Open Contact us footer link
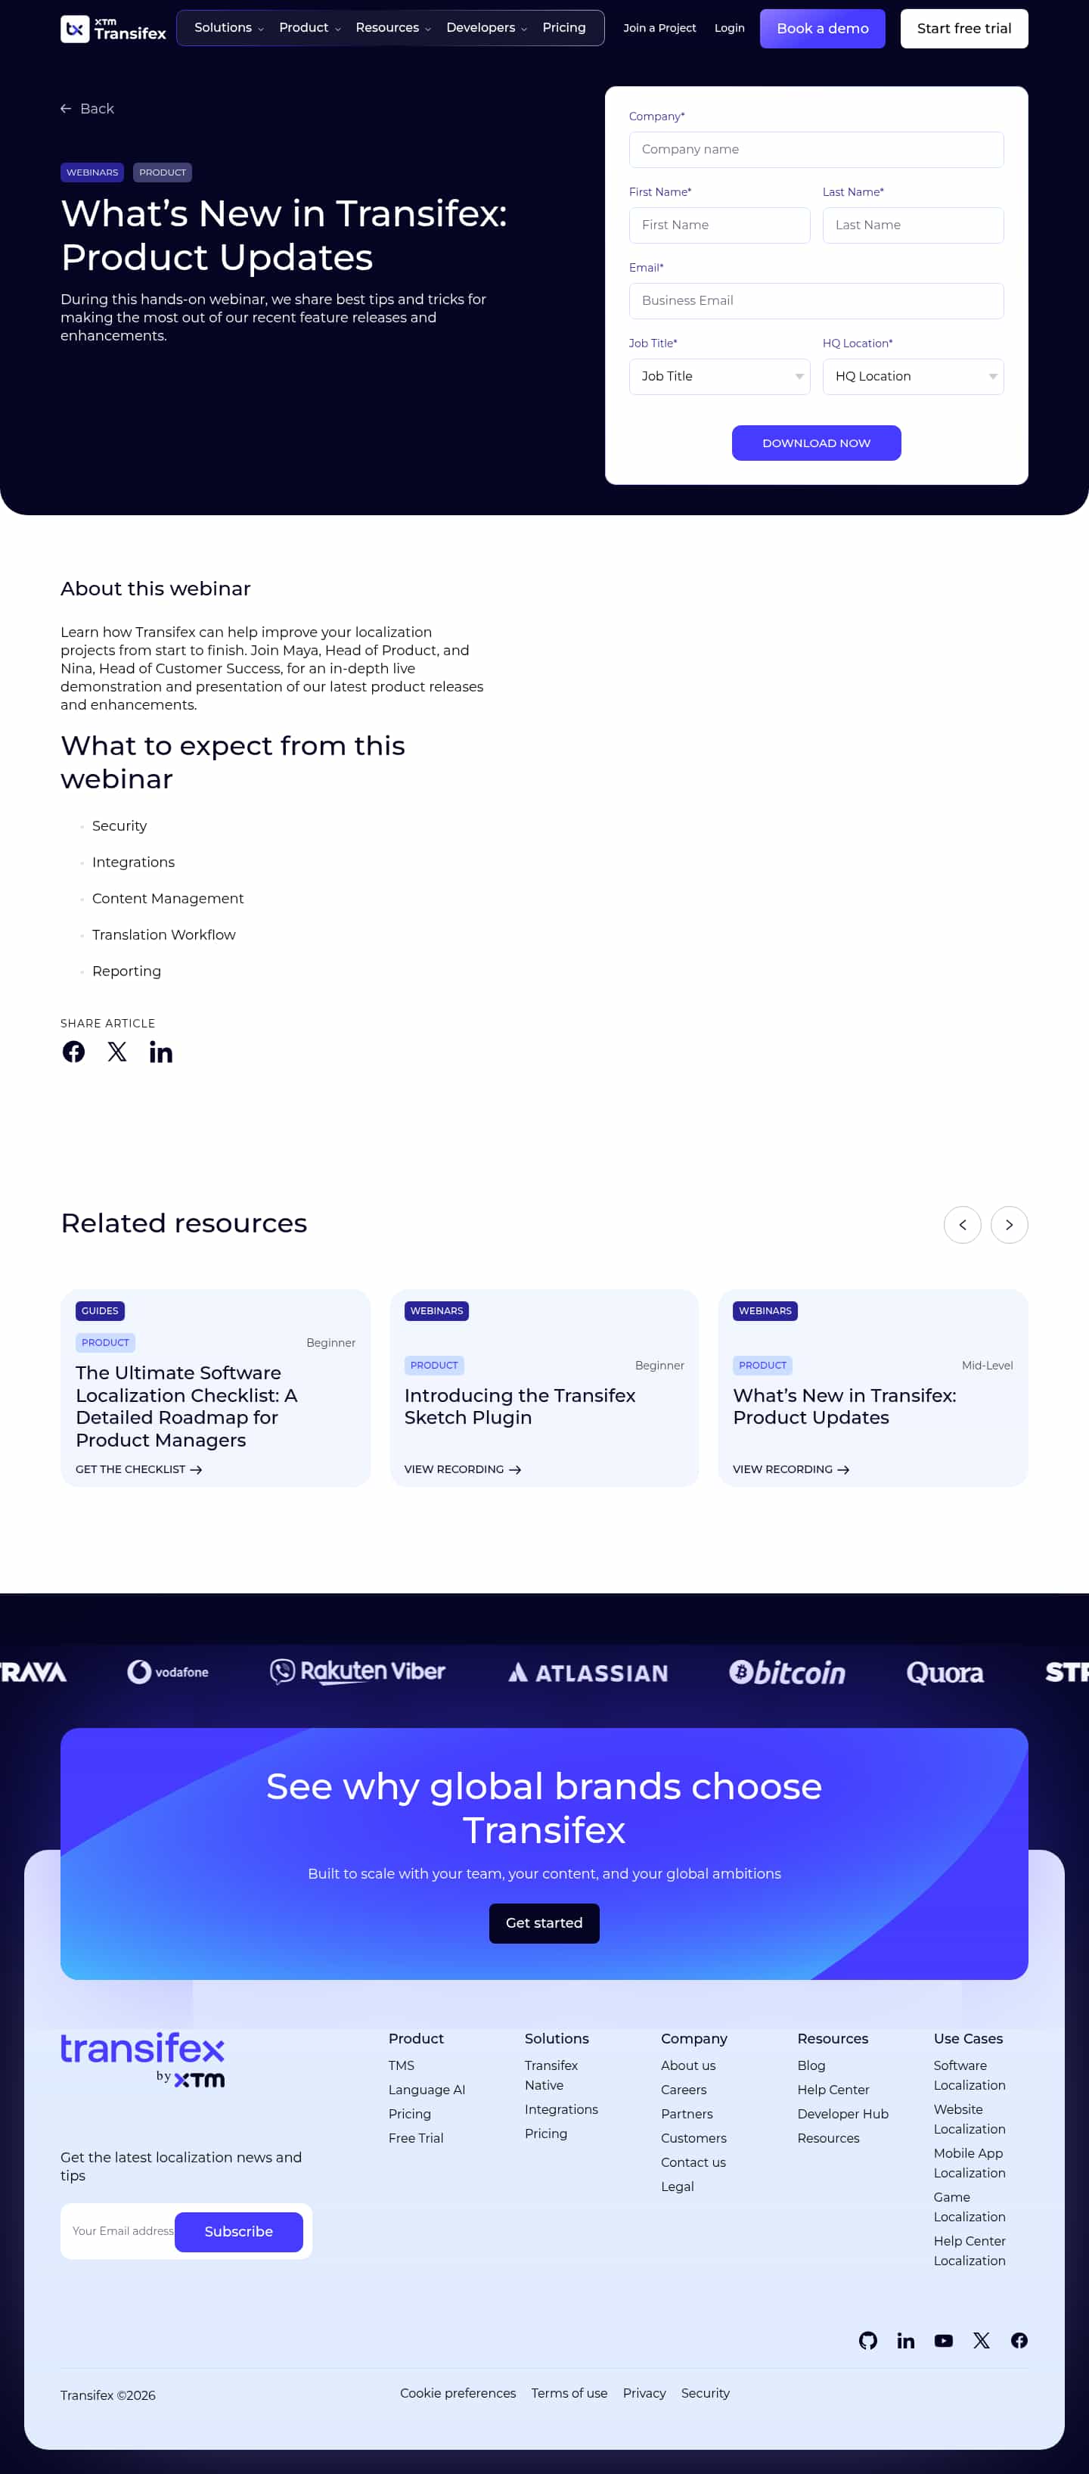Viewport: 1089px width, 2474px height. (693, 2163)
